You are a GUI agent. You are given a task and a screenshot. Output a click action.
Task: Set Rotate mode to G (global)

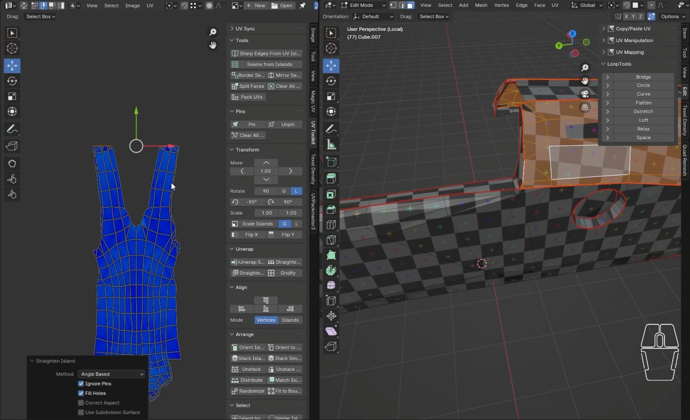coord(284,191)
